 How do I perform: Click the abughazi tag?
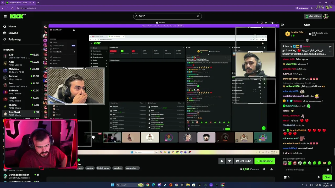(x=118, y=168)
